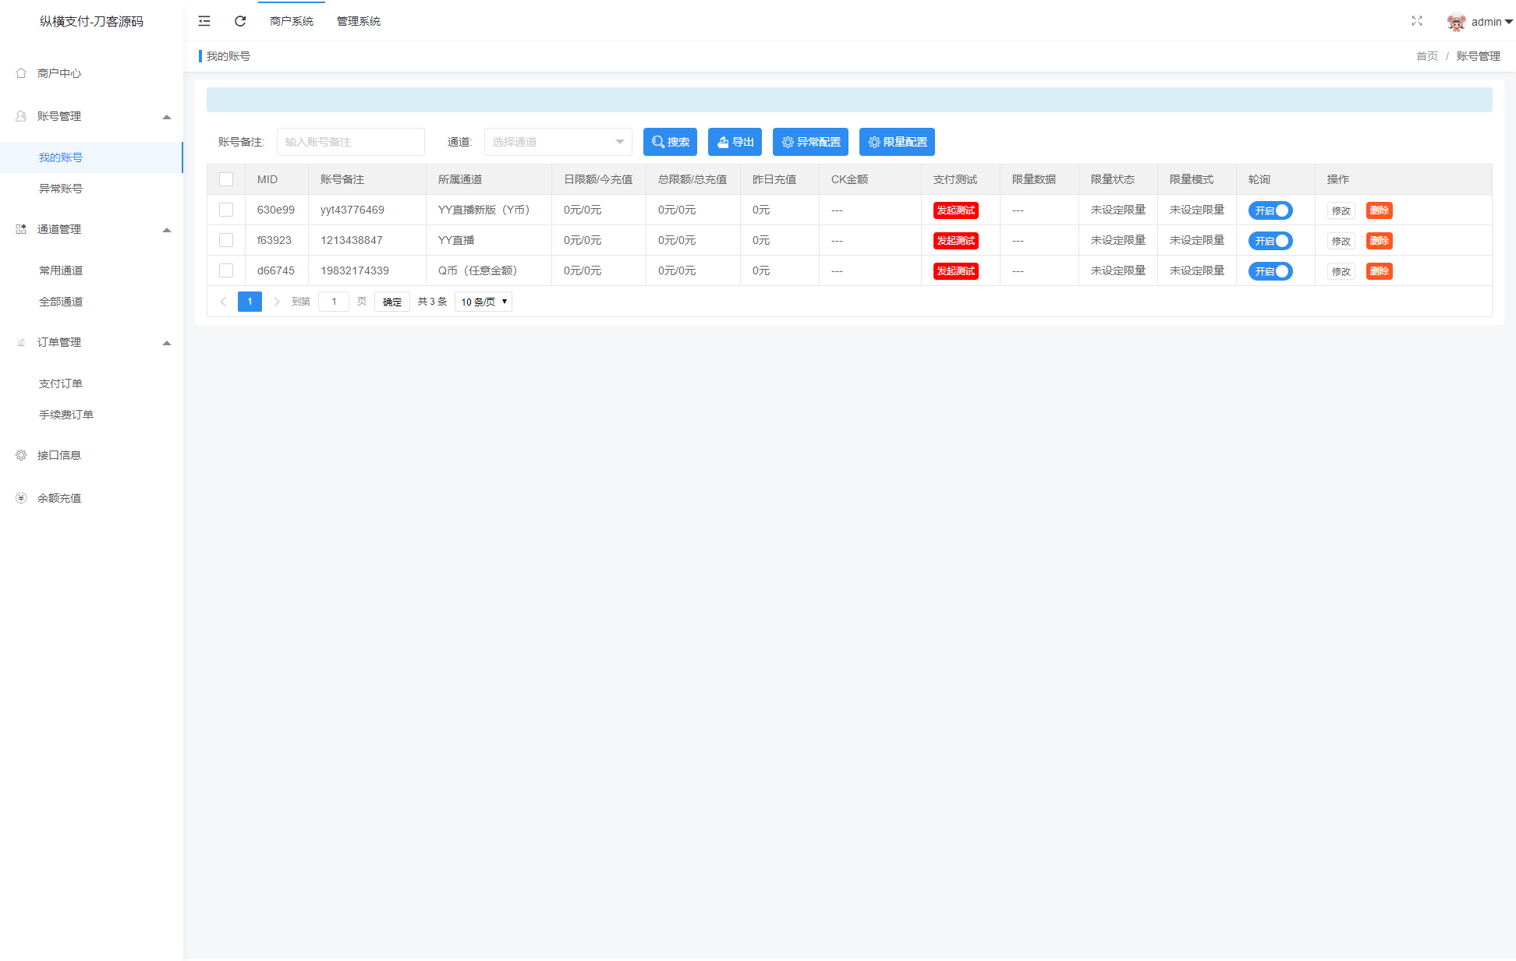Viewport: 1516px width, 961px height.
Task: Open 我的账号 in the sidebar
Action: (x=91, y=157)
